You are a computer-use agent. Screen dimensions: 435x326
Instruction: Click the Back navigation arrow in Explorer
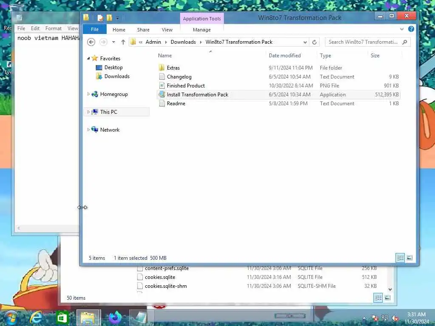[91, 42]
